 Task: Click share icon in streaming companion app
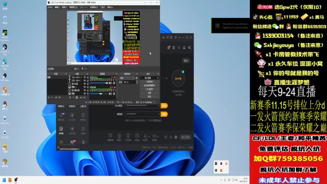point(189,47)
